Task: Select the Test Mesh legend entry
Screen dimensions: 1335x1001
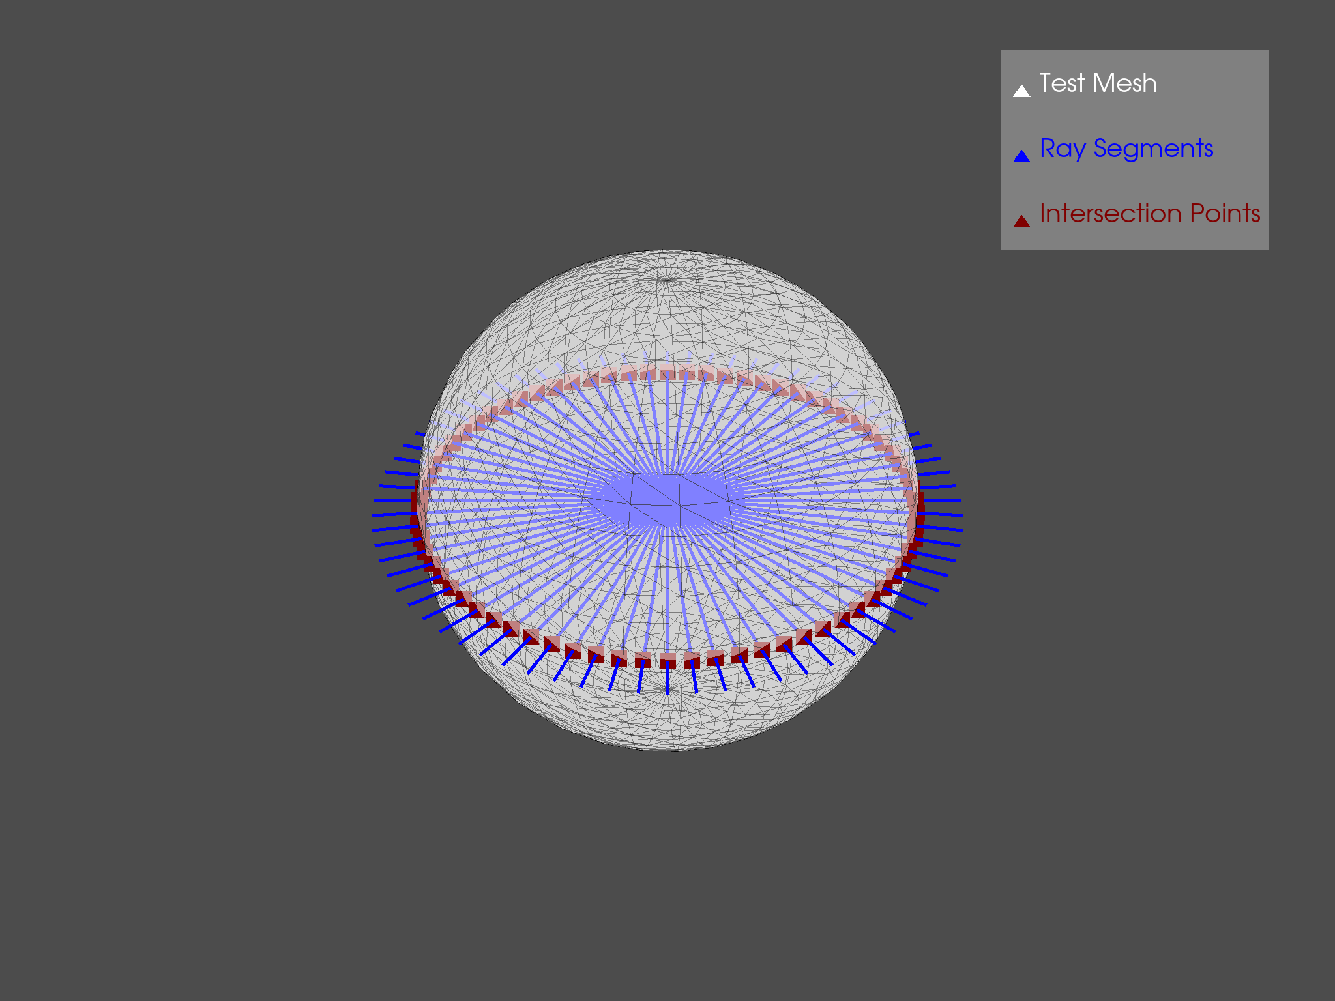Action: click(1098, 83)
